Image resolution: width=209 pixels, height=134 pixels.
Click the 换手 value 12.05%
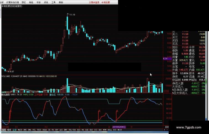point(184,73)
